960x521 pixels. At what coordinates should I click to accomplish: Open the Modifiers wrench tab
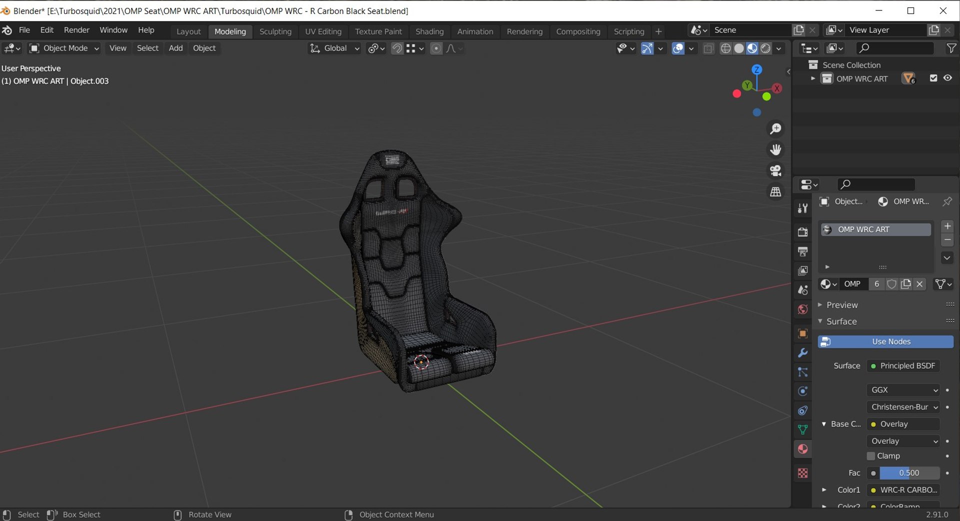[x=802, y=352]
